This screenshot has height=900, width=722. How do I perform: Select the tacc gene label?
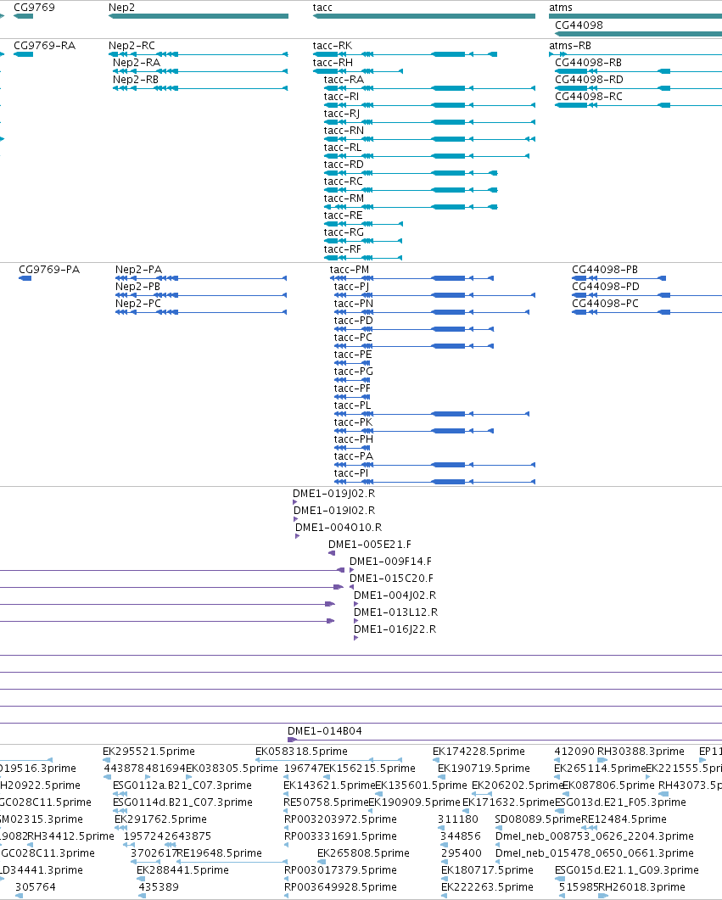click(322, 8)
